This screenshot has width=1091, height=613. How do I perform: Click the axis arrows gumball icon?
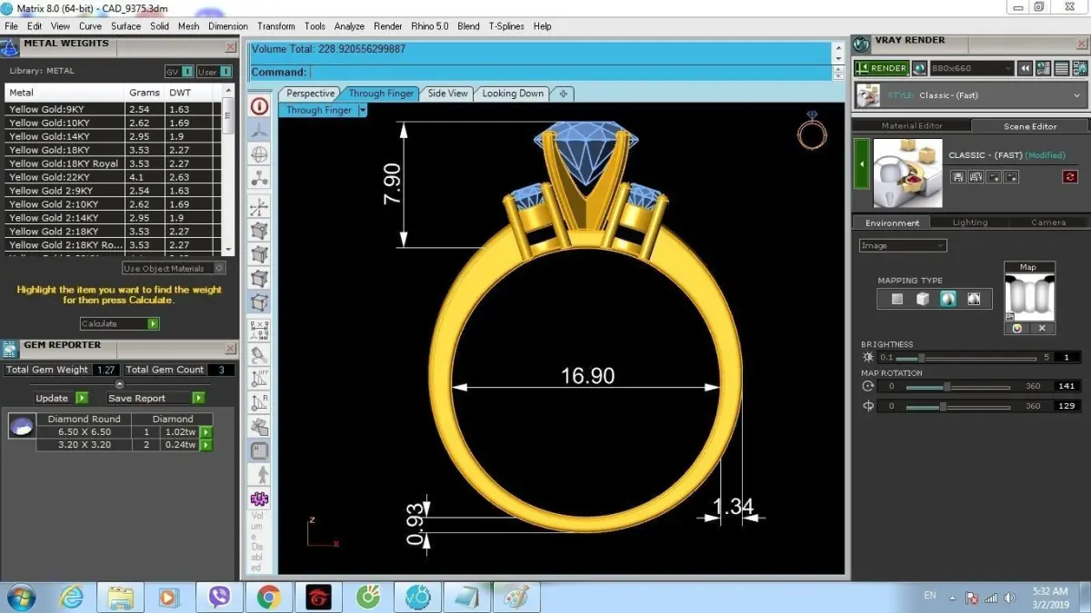tap(259, 208)
